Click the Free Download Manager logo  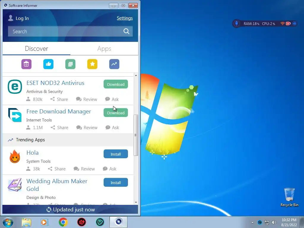15,115
